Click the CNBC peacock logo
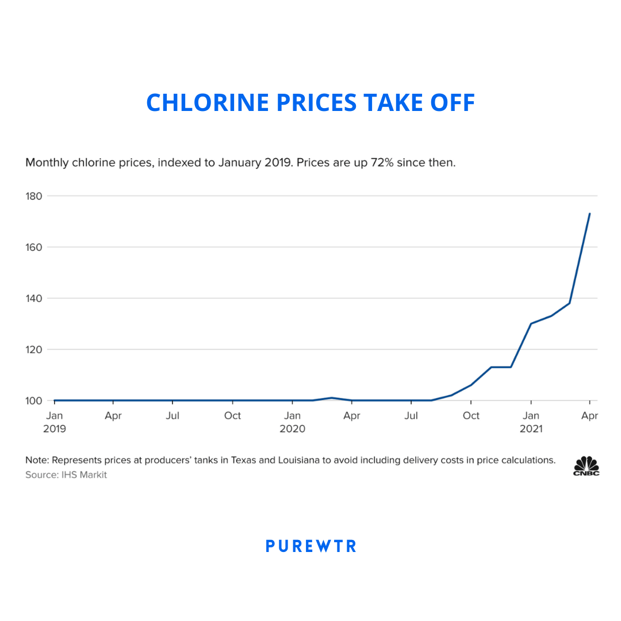Viewport: 621px width, 621px height. [x=586, y=466]
